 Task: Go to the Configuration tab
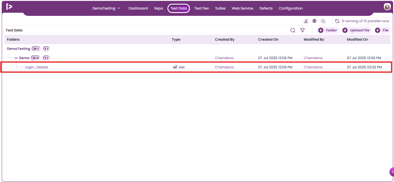pos(291,8)
